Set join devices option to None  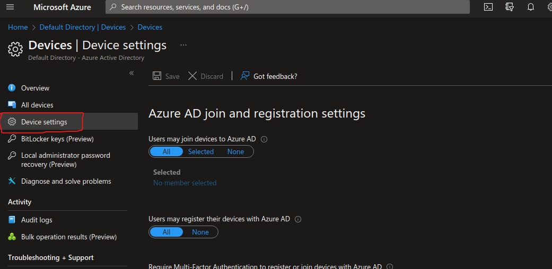pyautogui.click(x=235, y=151)
